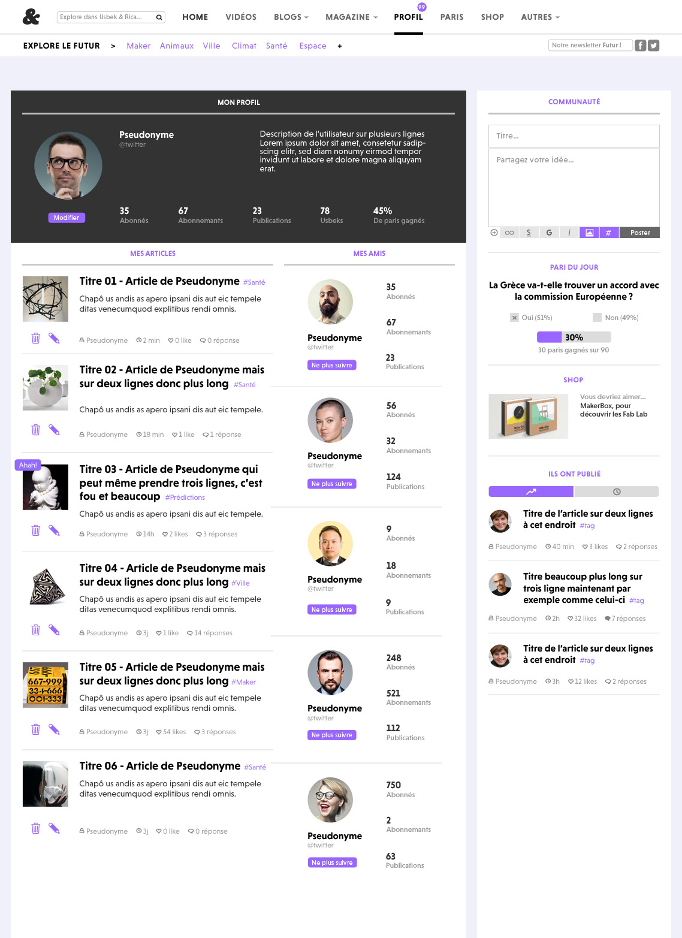Click the search magnifier icon

point(159,17)
